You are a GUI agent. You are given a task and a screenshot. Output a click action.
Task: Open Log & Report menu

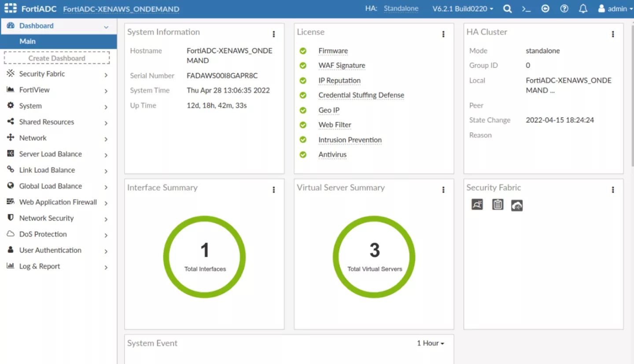click(x=59, y=266)
